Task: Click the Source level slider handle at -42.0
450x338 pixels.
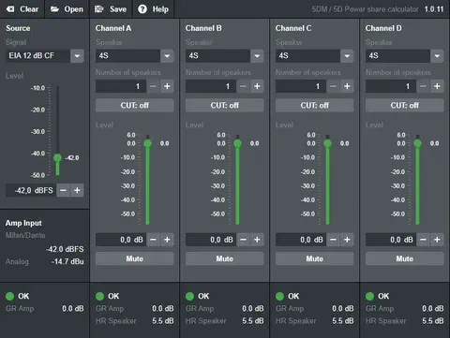Action: 57,157
